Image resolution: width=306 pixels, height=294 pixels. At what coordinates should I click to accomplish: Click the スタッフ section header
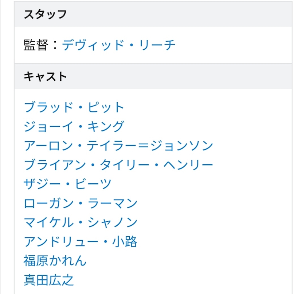click(x=45, y=15)
